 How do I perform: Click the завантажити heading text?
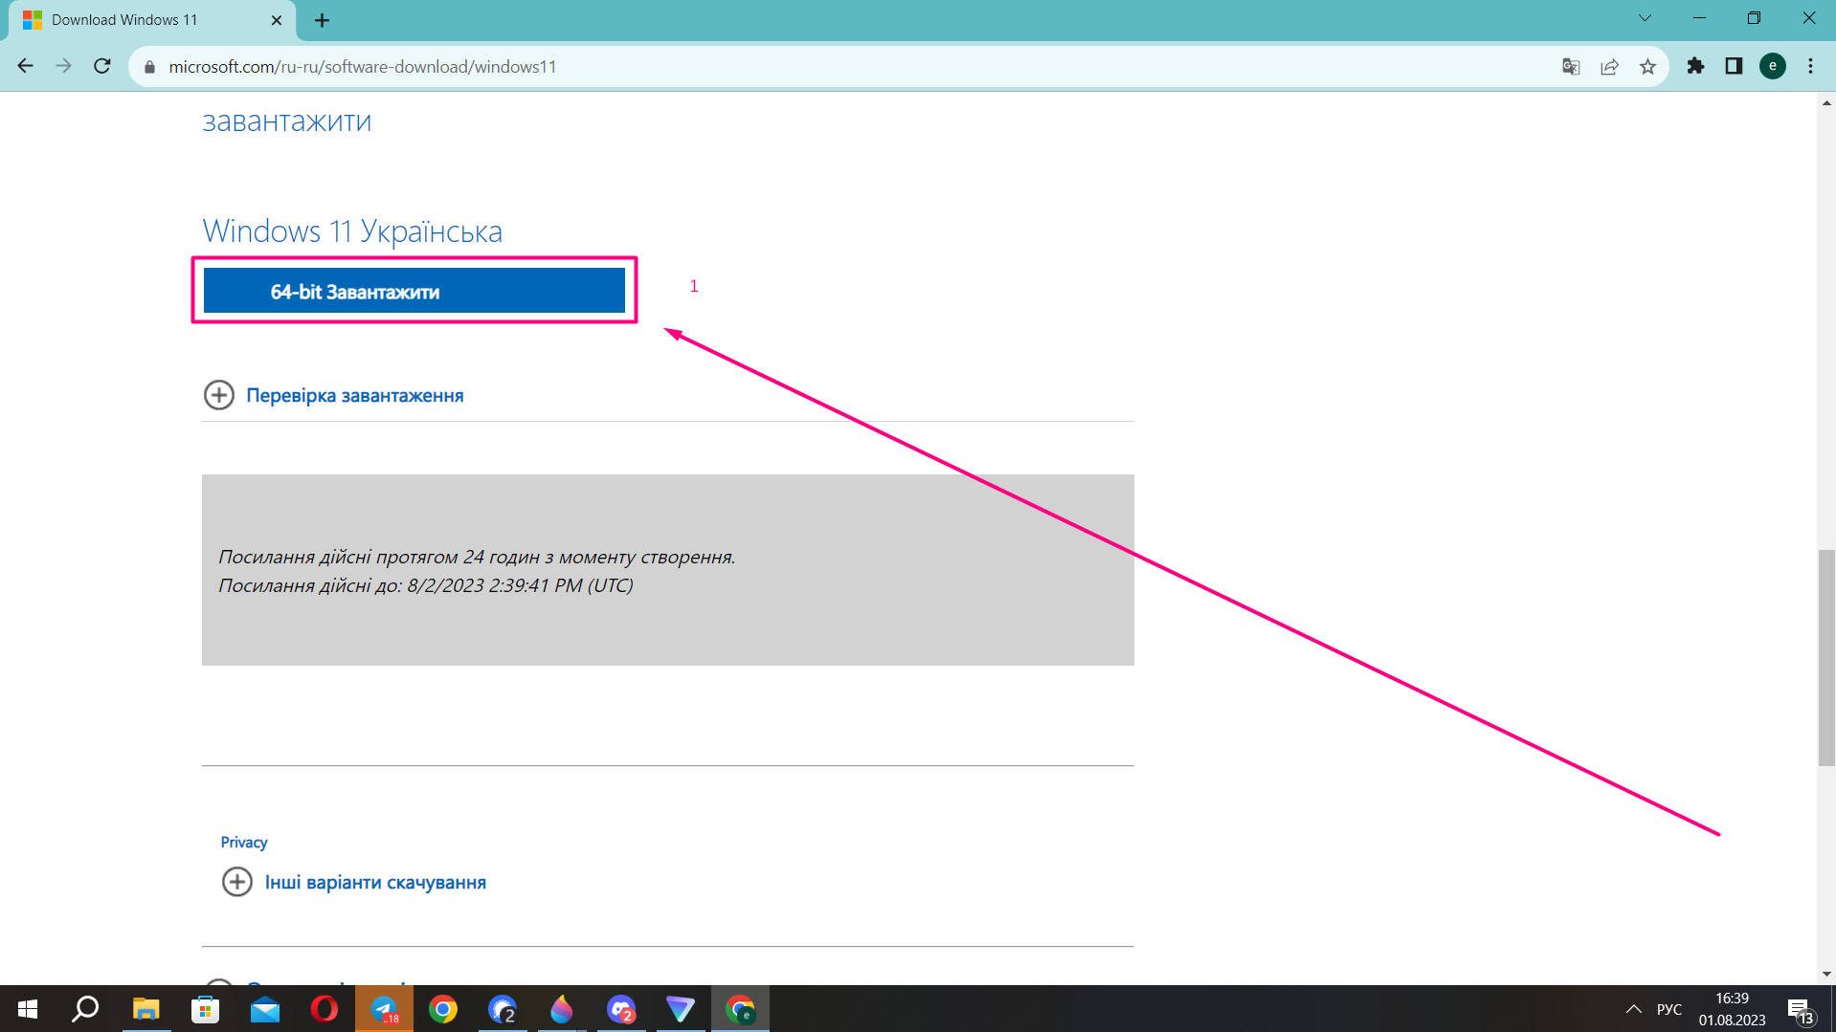[287, 121]
